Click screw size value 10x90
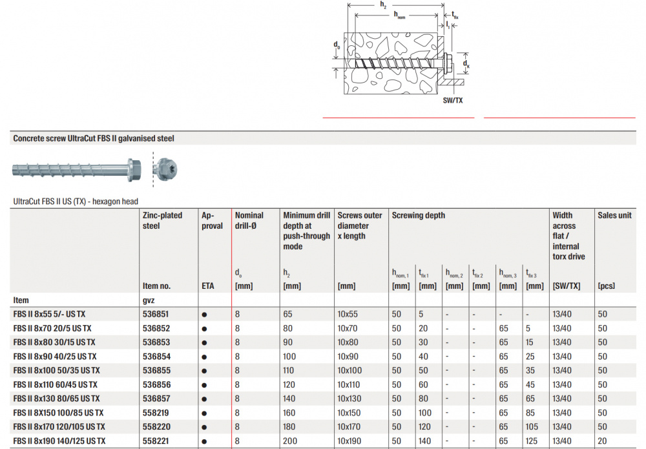The width and height of the screenshot is (646, 449). pos(349,357)
